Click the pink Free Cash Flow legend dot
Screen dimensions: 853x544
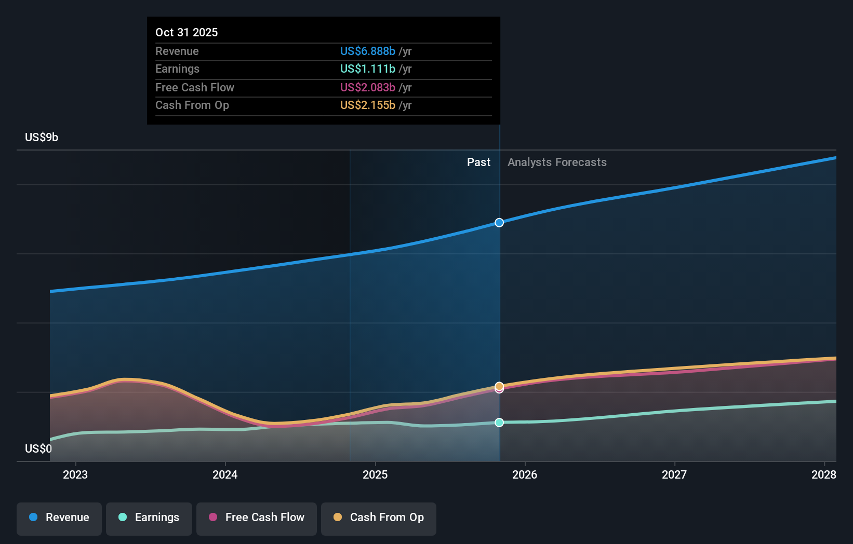coord(213,518)
